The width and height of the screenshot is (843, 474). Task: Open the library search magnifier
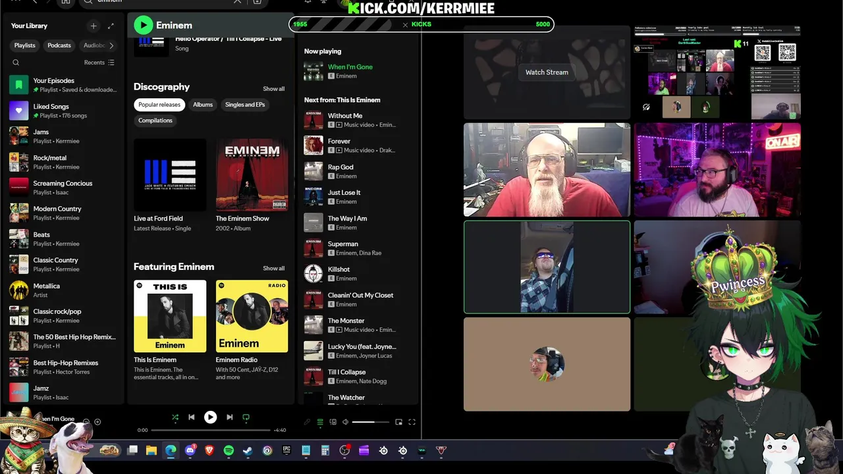(x=16, y=63)
